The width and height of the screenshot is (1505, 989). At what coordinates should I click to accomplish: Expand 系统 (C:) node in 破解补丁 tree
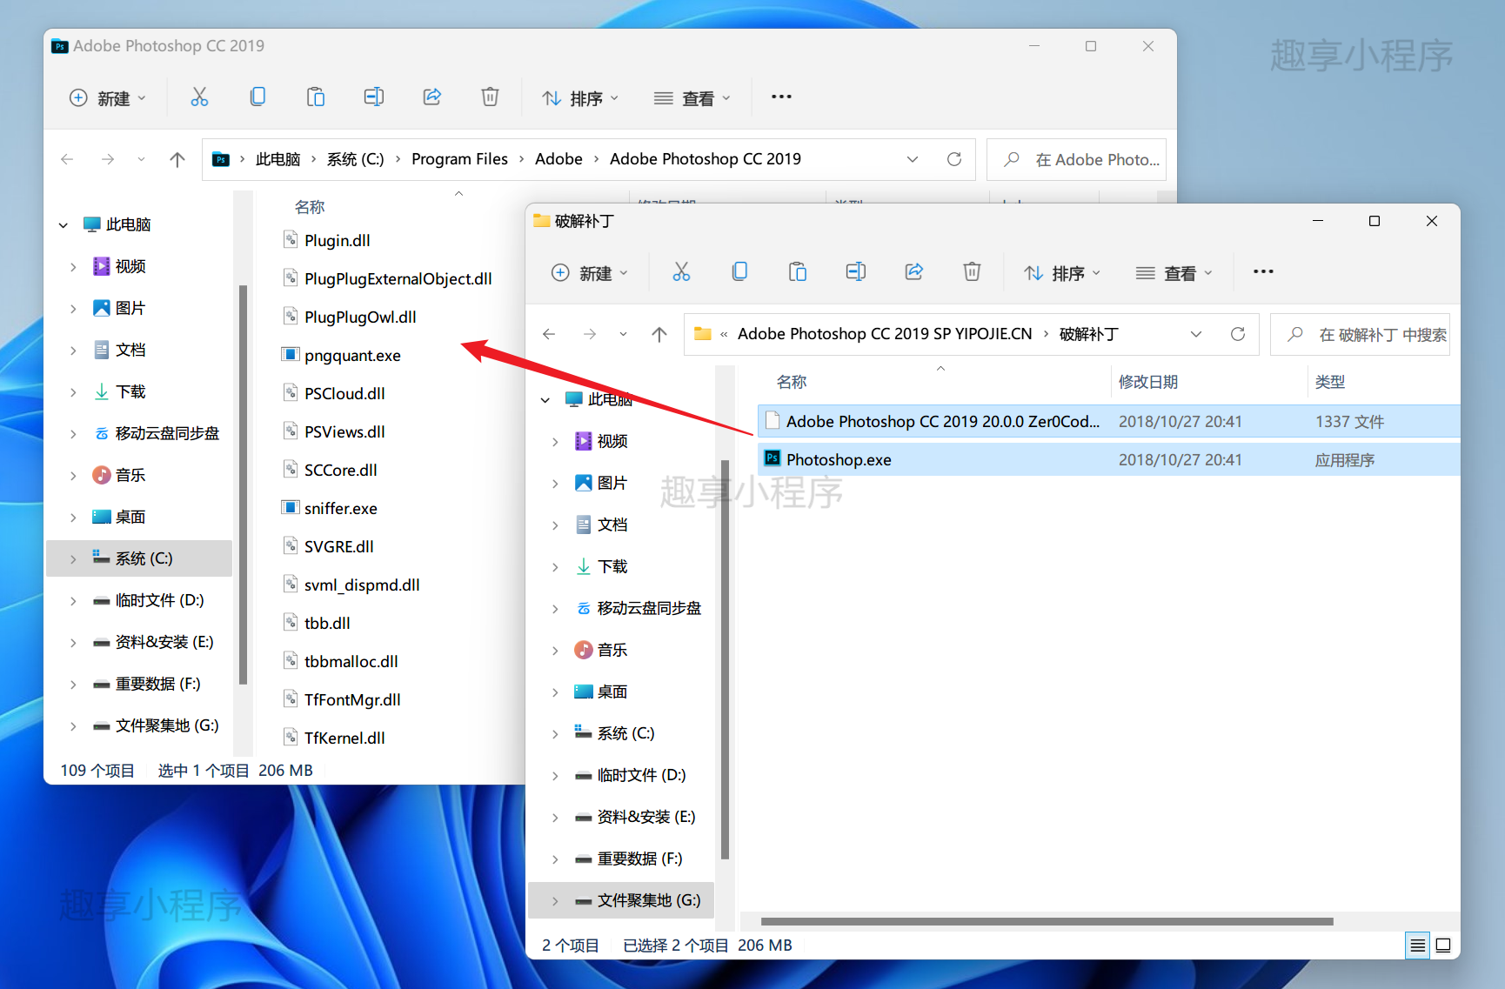click(555, 734)
